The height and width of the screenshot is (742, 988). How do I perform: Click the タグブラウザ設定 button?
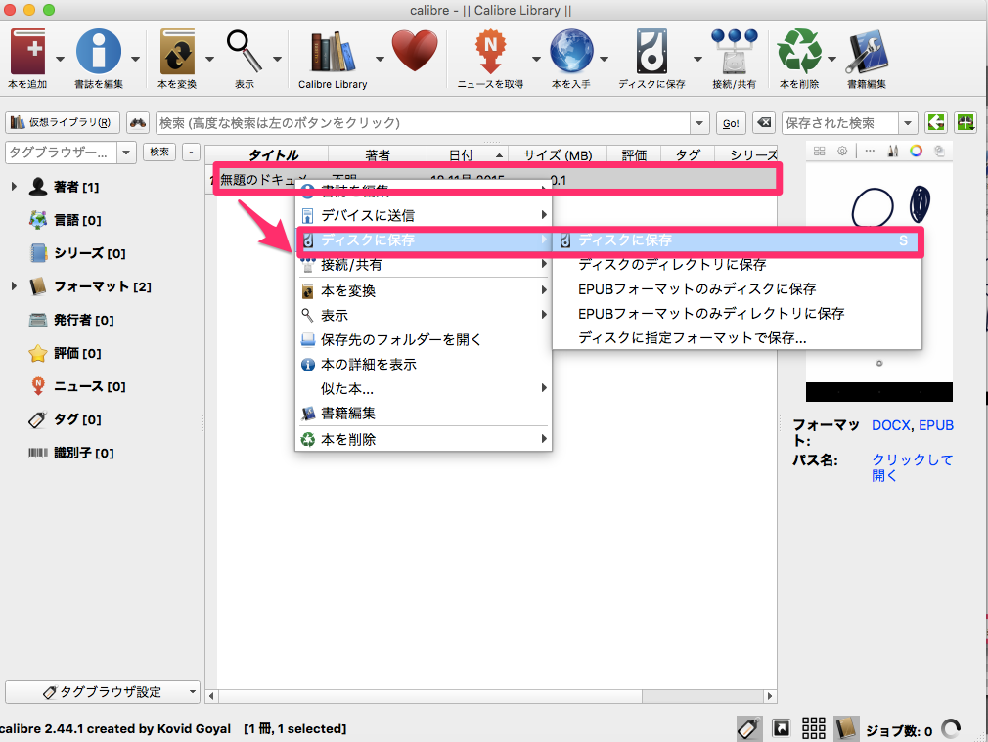[x=103, y=692]
